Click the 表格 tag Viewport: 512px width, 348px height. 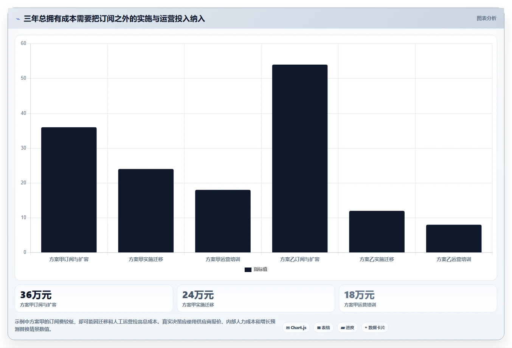tap(323, 328)
